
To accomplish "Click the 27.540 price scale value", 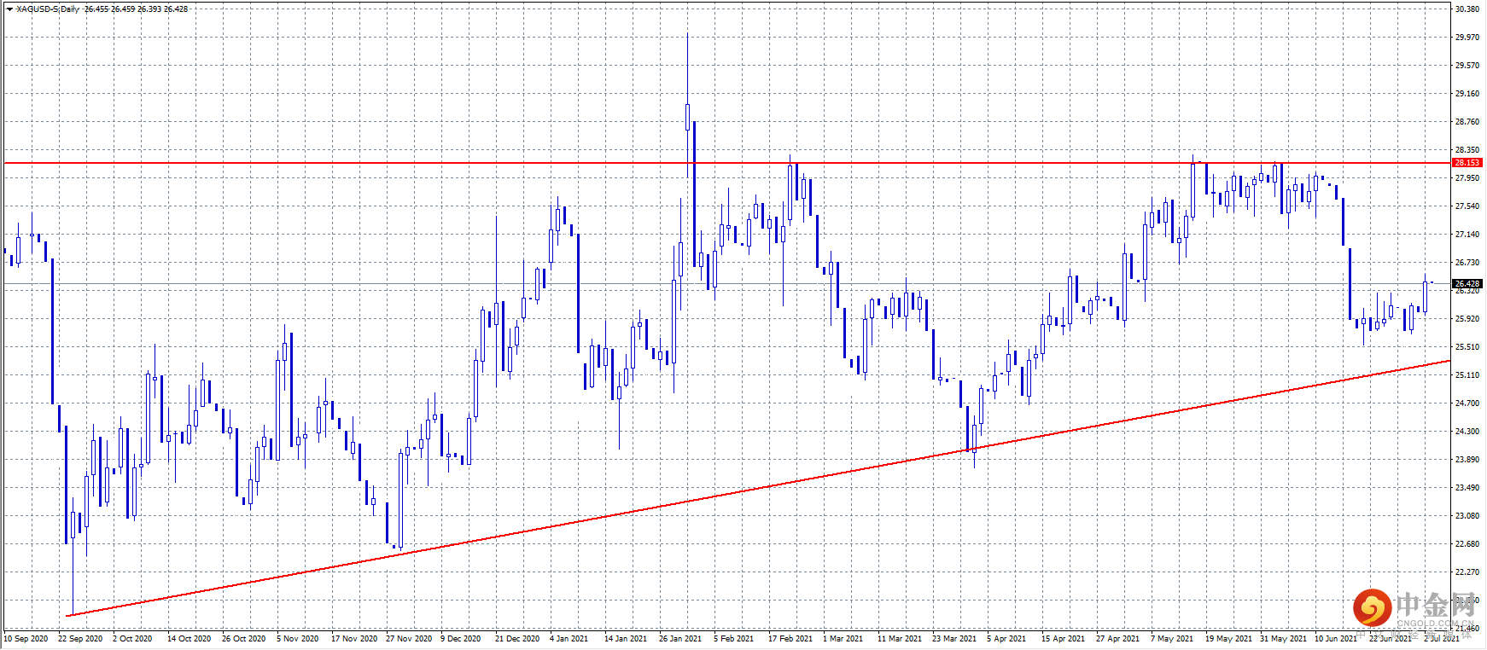I will tap(1467, 206).
